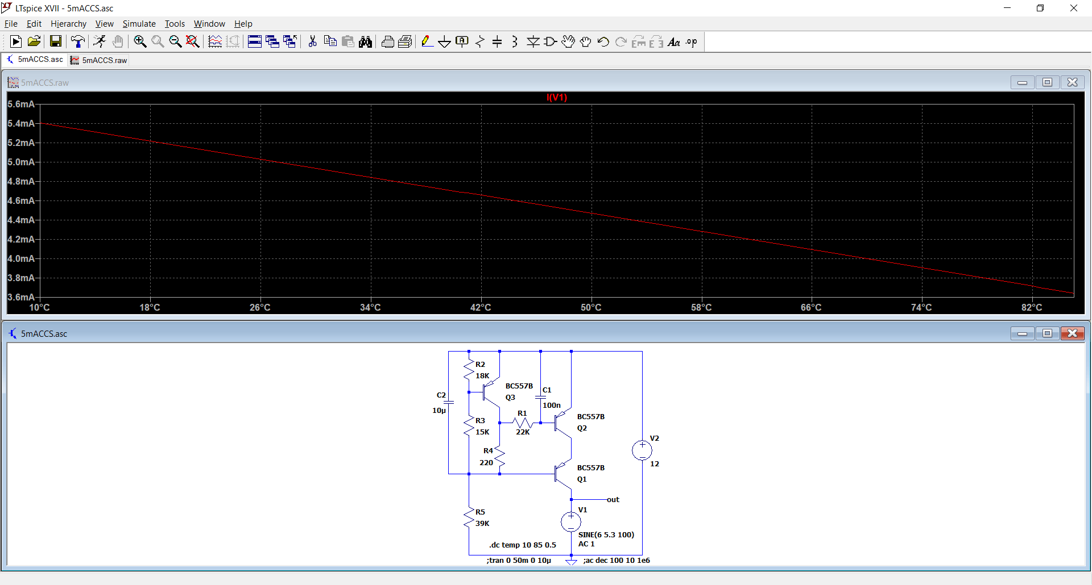Place a ground symbol tool

(445, 41)
